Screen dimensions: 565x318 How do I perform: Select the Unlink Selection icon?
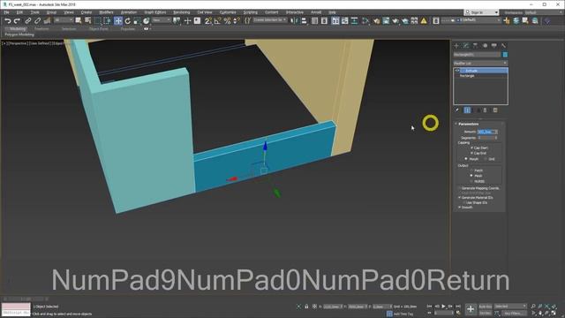pos(37,21)
